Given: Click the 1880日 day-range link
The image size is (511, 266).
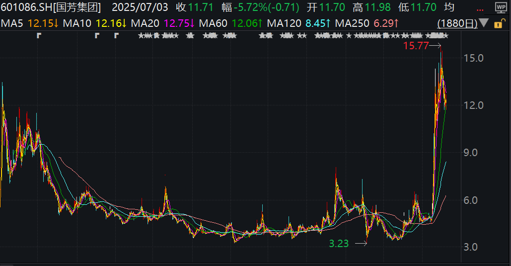Looking at the screenshot, I should click(x=457, y=23).
